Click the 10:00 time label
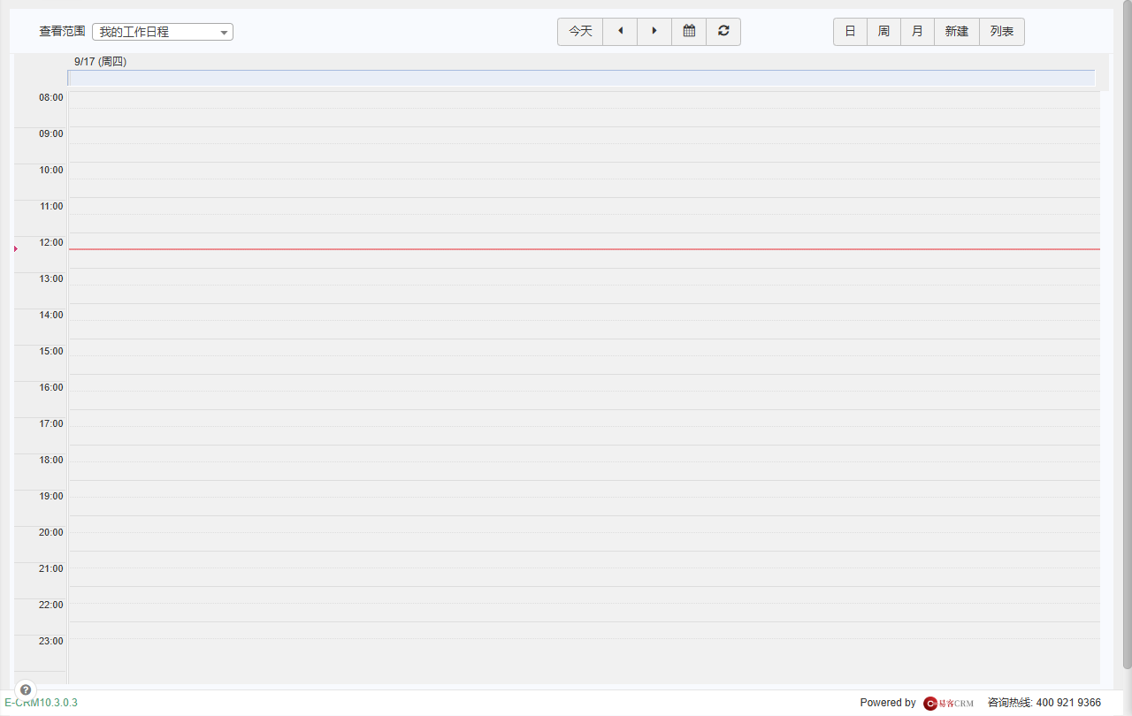This screenshot has width=1132, height=716. pos(51,170)
